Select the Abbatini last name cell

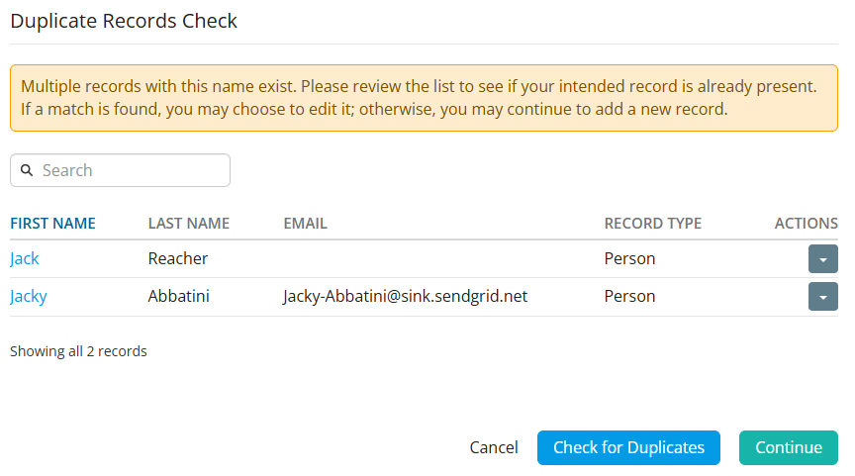179,296
